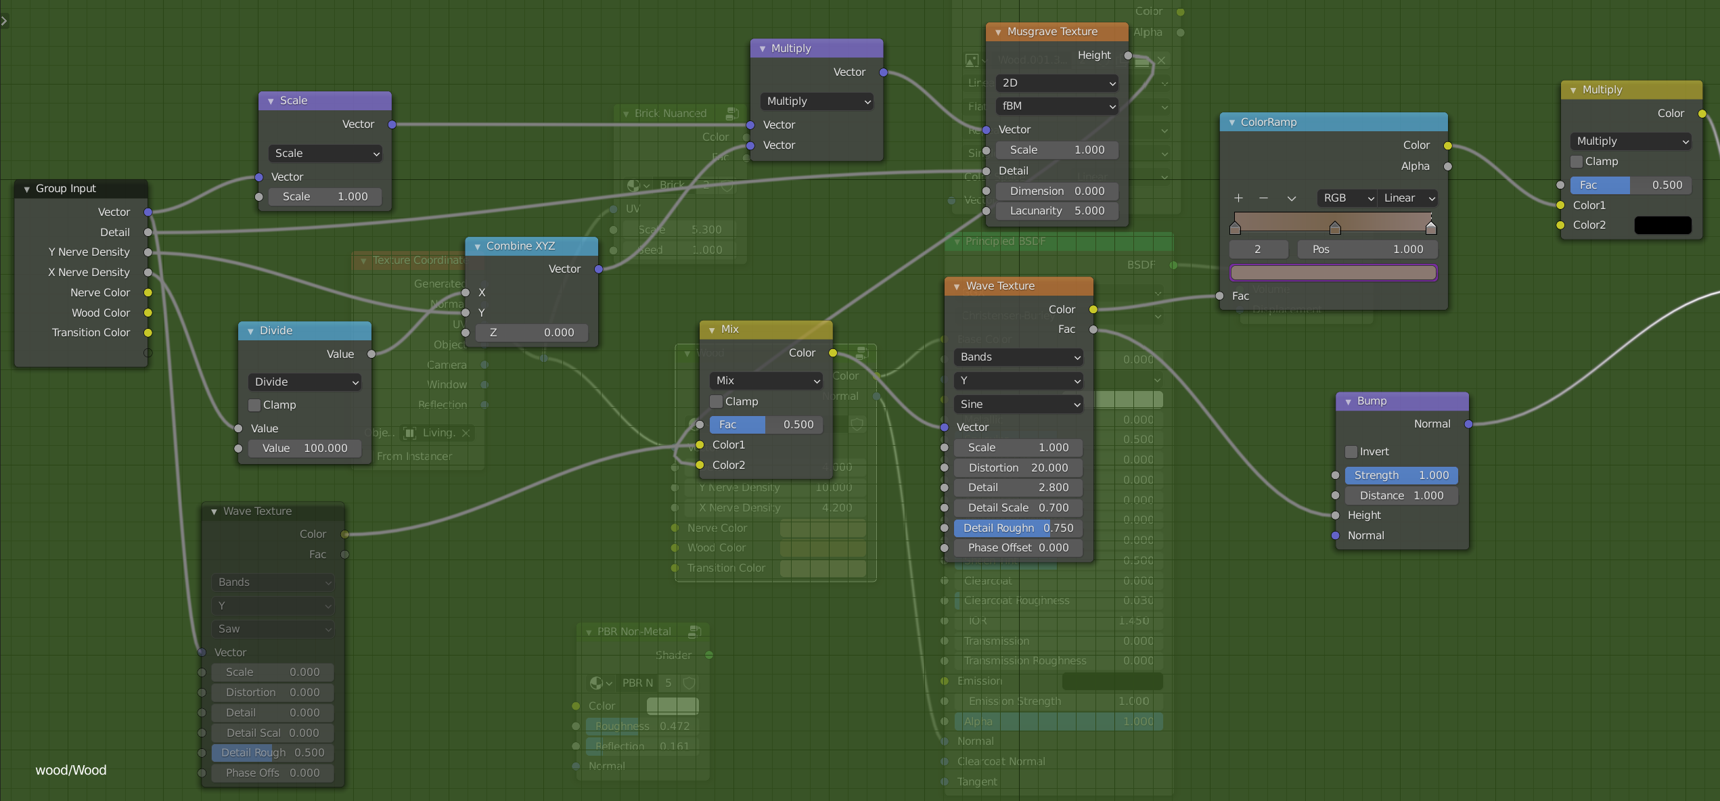Select the rightmost ColorRamp stop handle
Screen dimensions: 1720x801
point(1431,227)
